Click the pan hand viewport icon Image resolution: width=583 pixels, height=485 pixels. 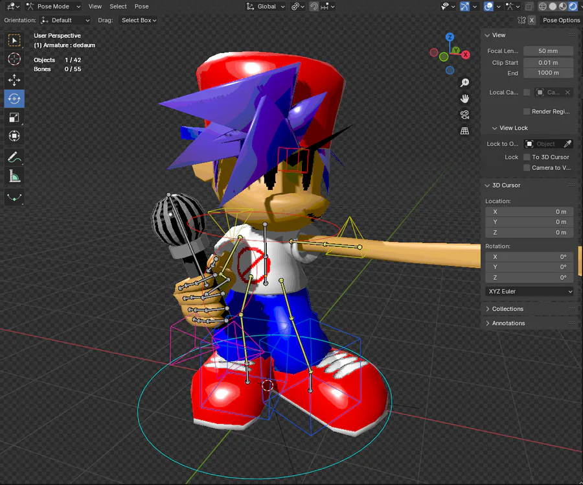click(464, 99)
